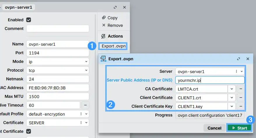Click the Name field containing ovpn-server1
The height and width of the screenshot is (138, 256).
coord(58,44)
